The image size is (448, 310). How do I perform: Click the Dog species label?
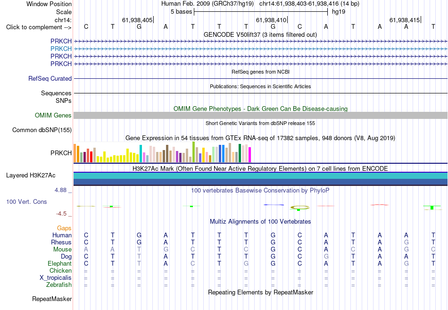pyautogui.click(x=66, y=257)
